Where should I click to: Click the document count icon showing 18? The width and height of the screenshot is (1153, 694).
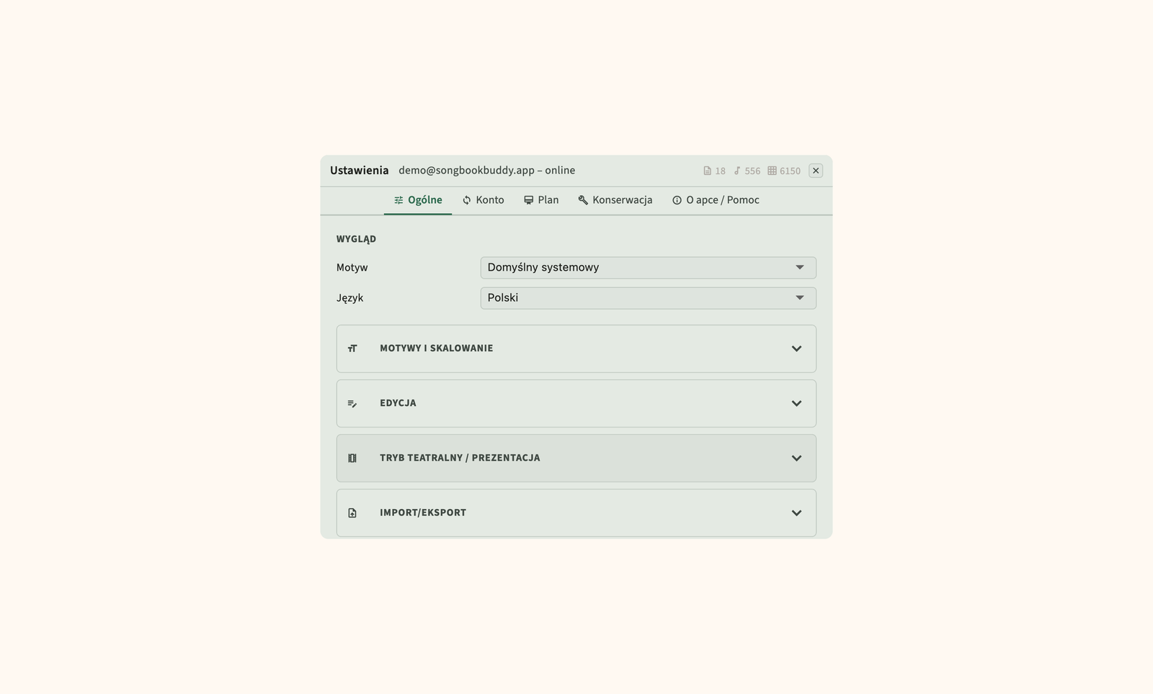708,171
